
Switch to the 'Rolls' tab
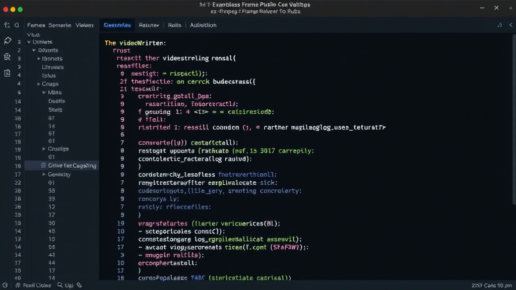(174, 25)
